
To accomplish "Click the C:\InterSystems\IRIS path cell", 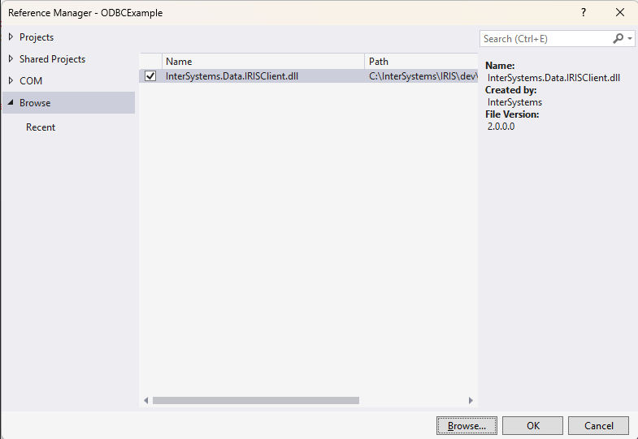I will [423, 76].
